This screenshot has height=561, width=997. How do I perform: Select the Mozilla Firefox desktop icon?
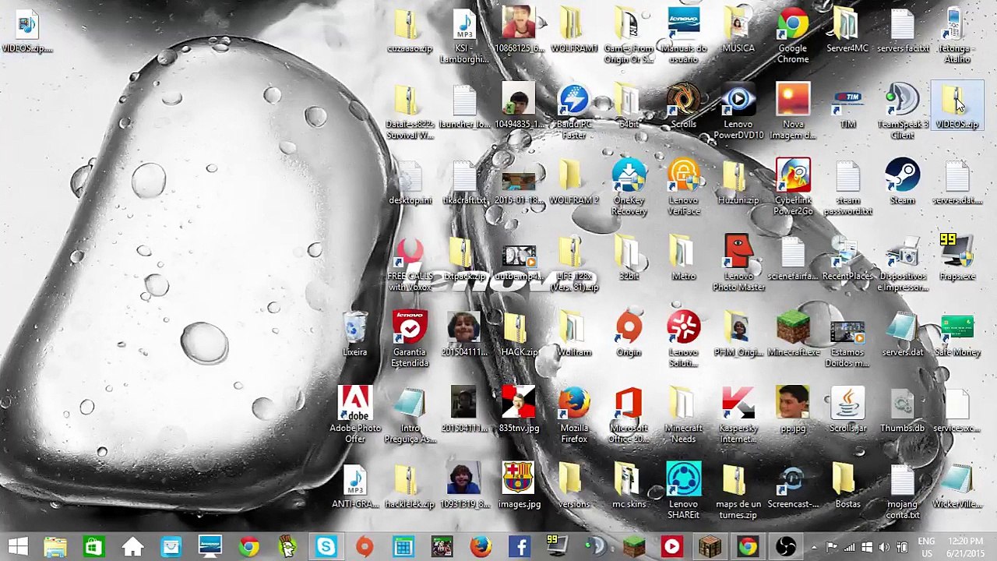tap(574, 415)
